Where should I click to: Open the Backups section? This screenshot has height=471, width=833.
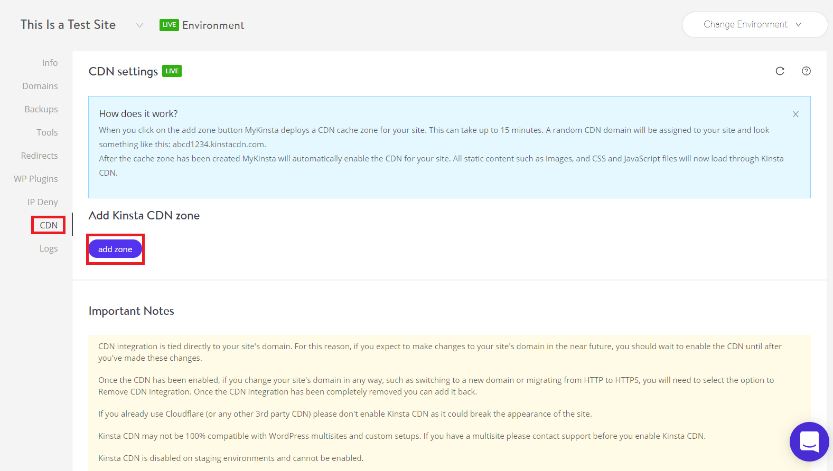click(x=41, y=109)
